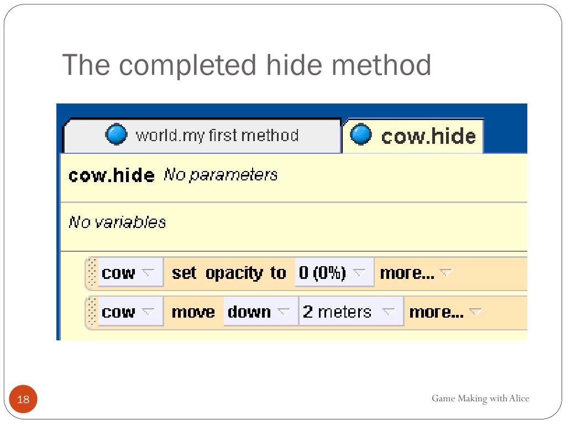The height and width of the screenshot is (425, 566).
Task: Select the cow.hide tab
Action: [x=412, y=136]
